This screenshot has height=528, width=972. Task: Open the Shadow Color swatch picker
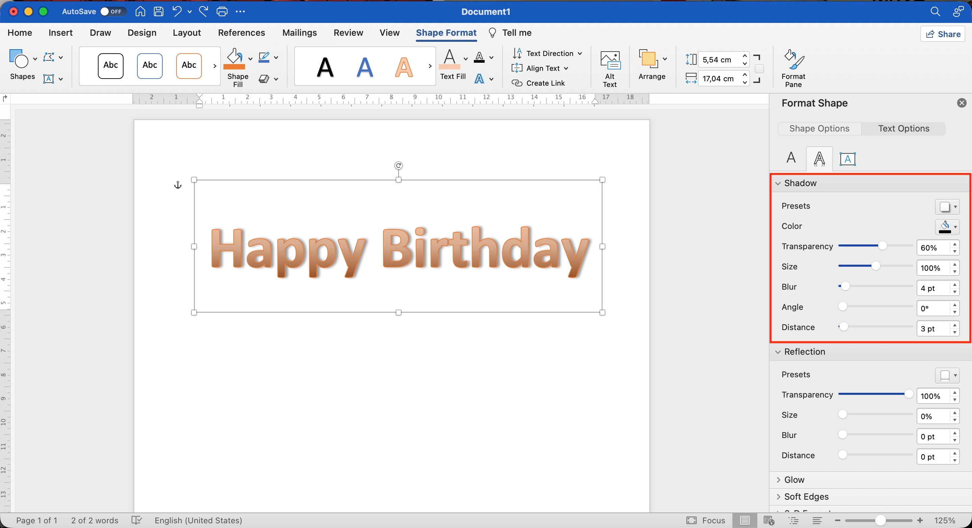tap(947, 227)
